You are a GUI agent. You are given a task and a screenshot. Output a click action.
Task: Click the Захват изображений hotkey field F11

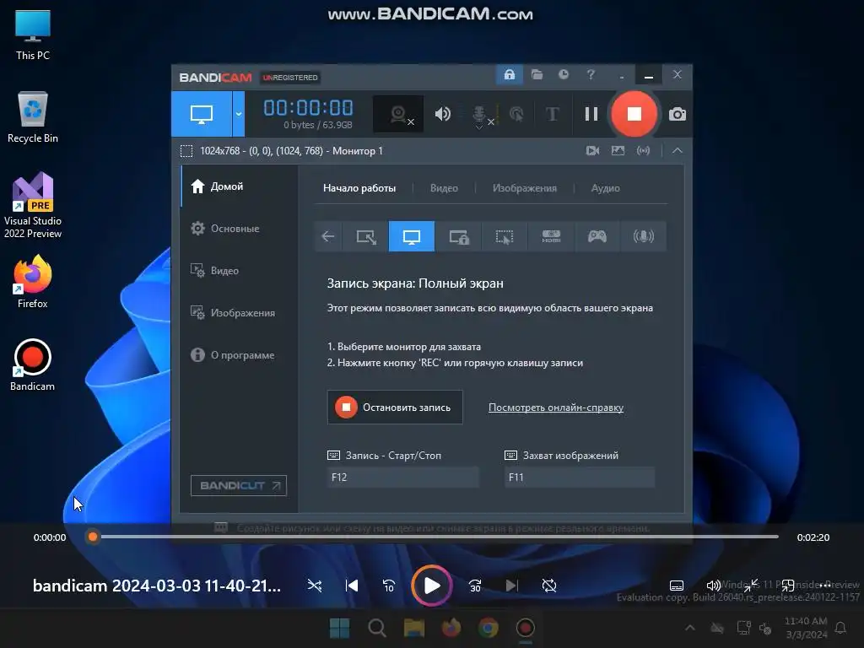coord(580,478)
